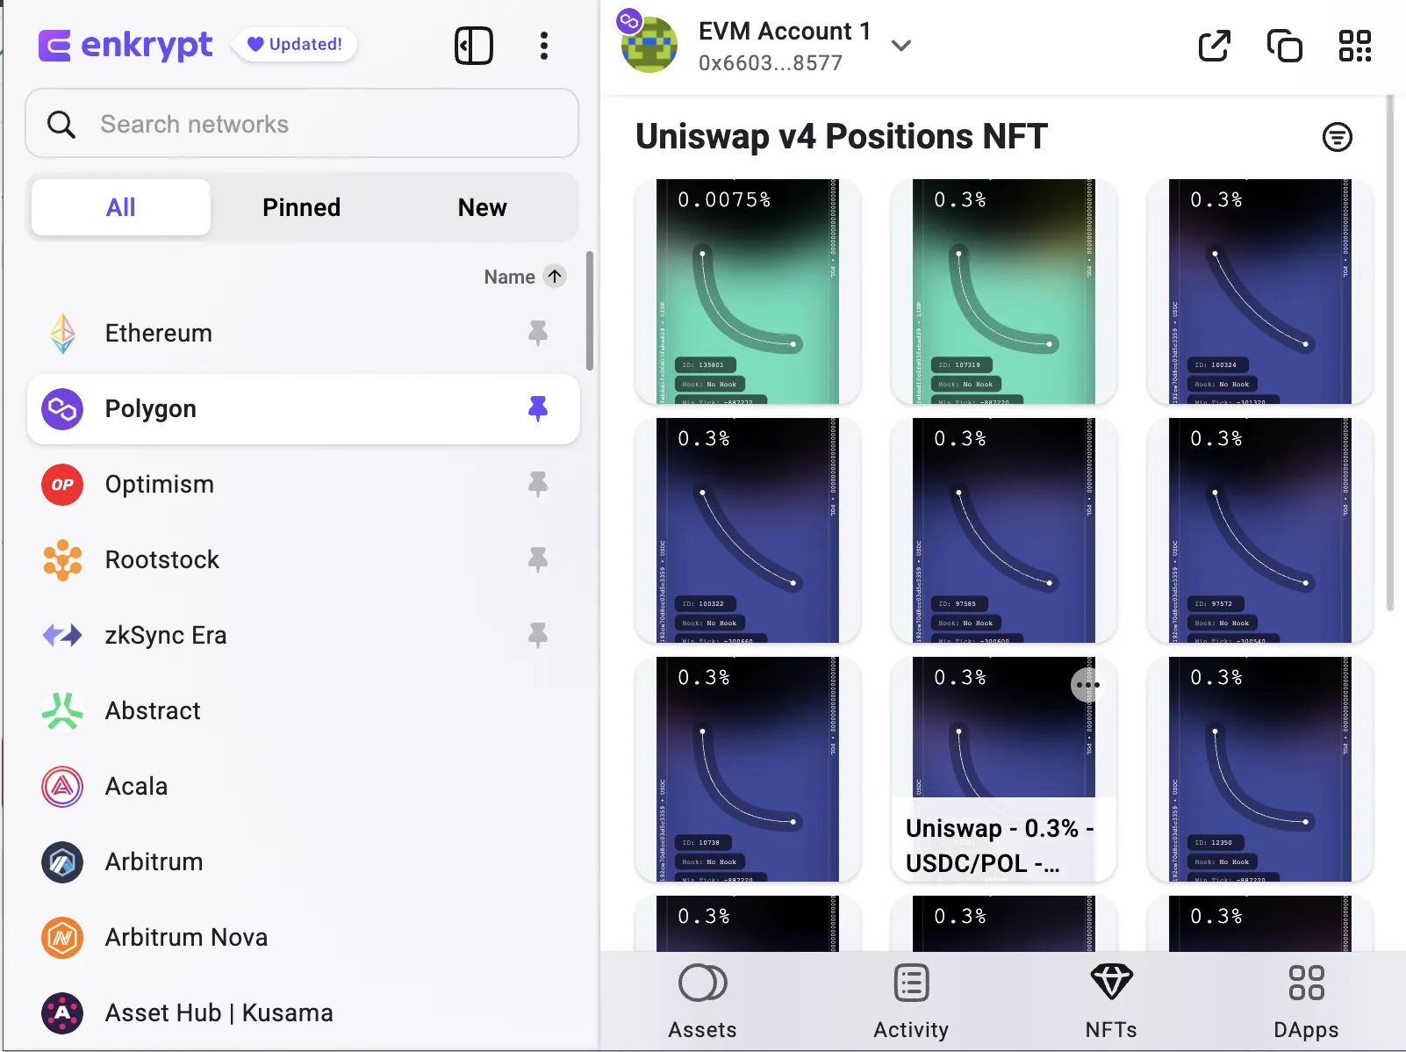Viewport: 1406px width, 1052px height.
Task: Open the NFTs tab
Action: click(x=1111, y=1002)
